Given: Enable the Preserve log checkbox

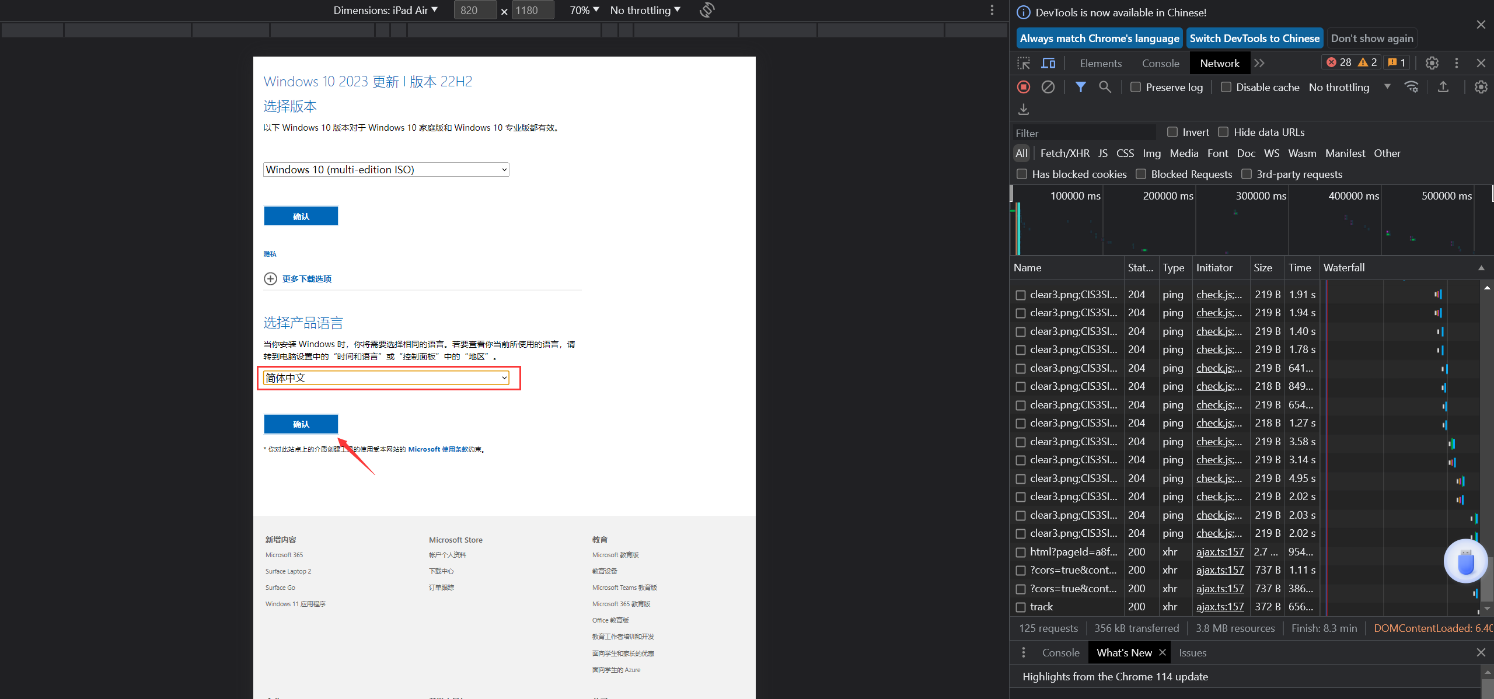Looking at the screenshot, I should pos(1136,87).
